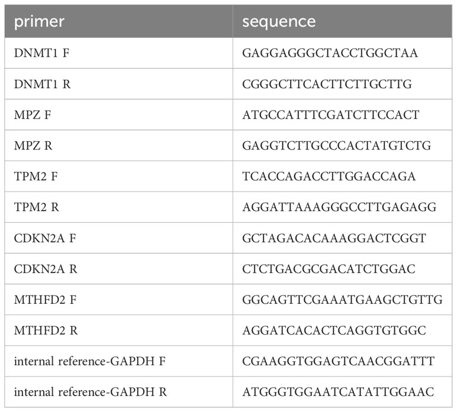Click sequence ATGGGTGGAATCATATTGGAAC

[339, 392]
